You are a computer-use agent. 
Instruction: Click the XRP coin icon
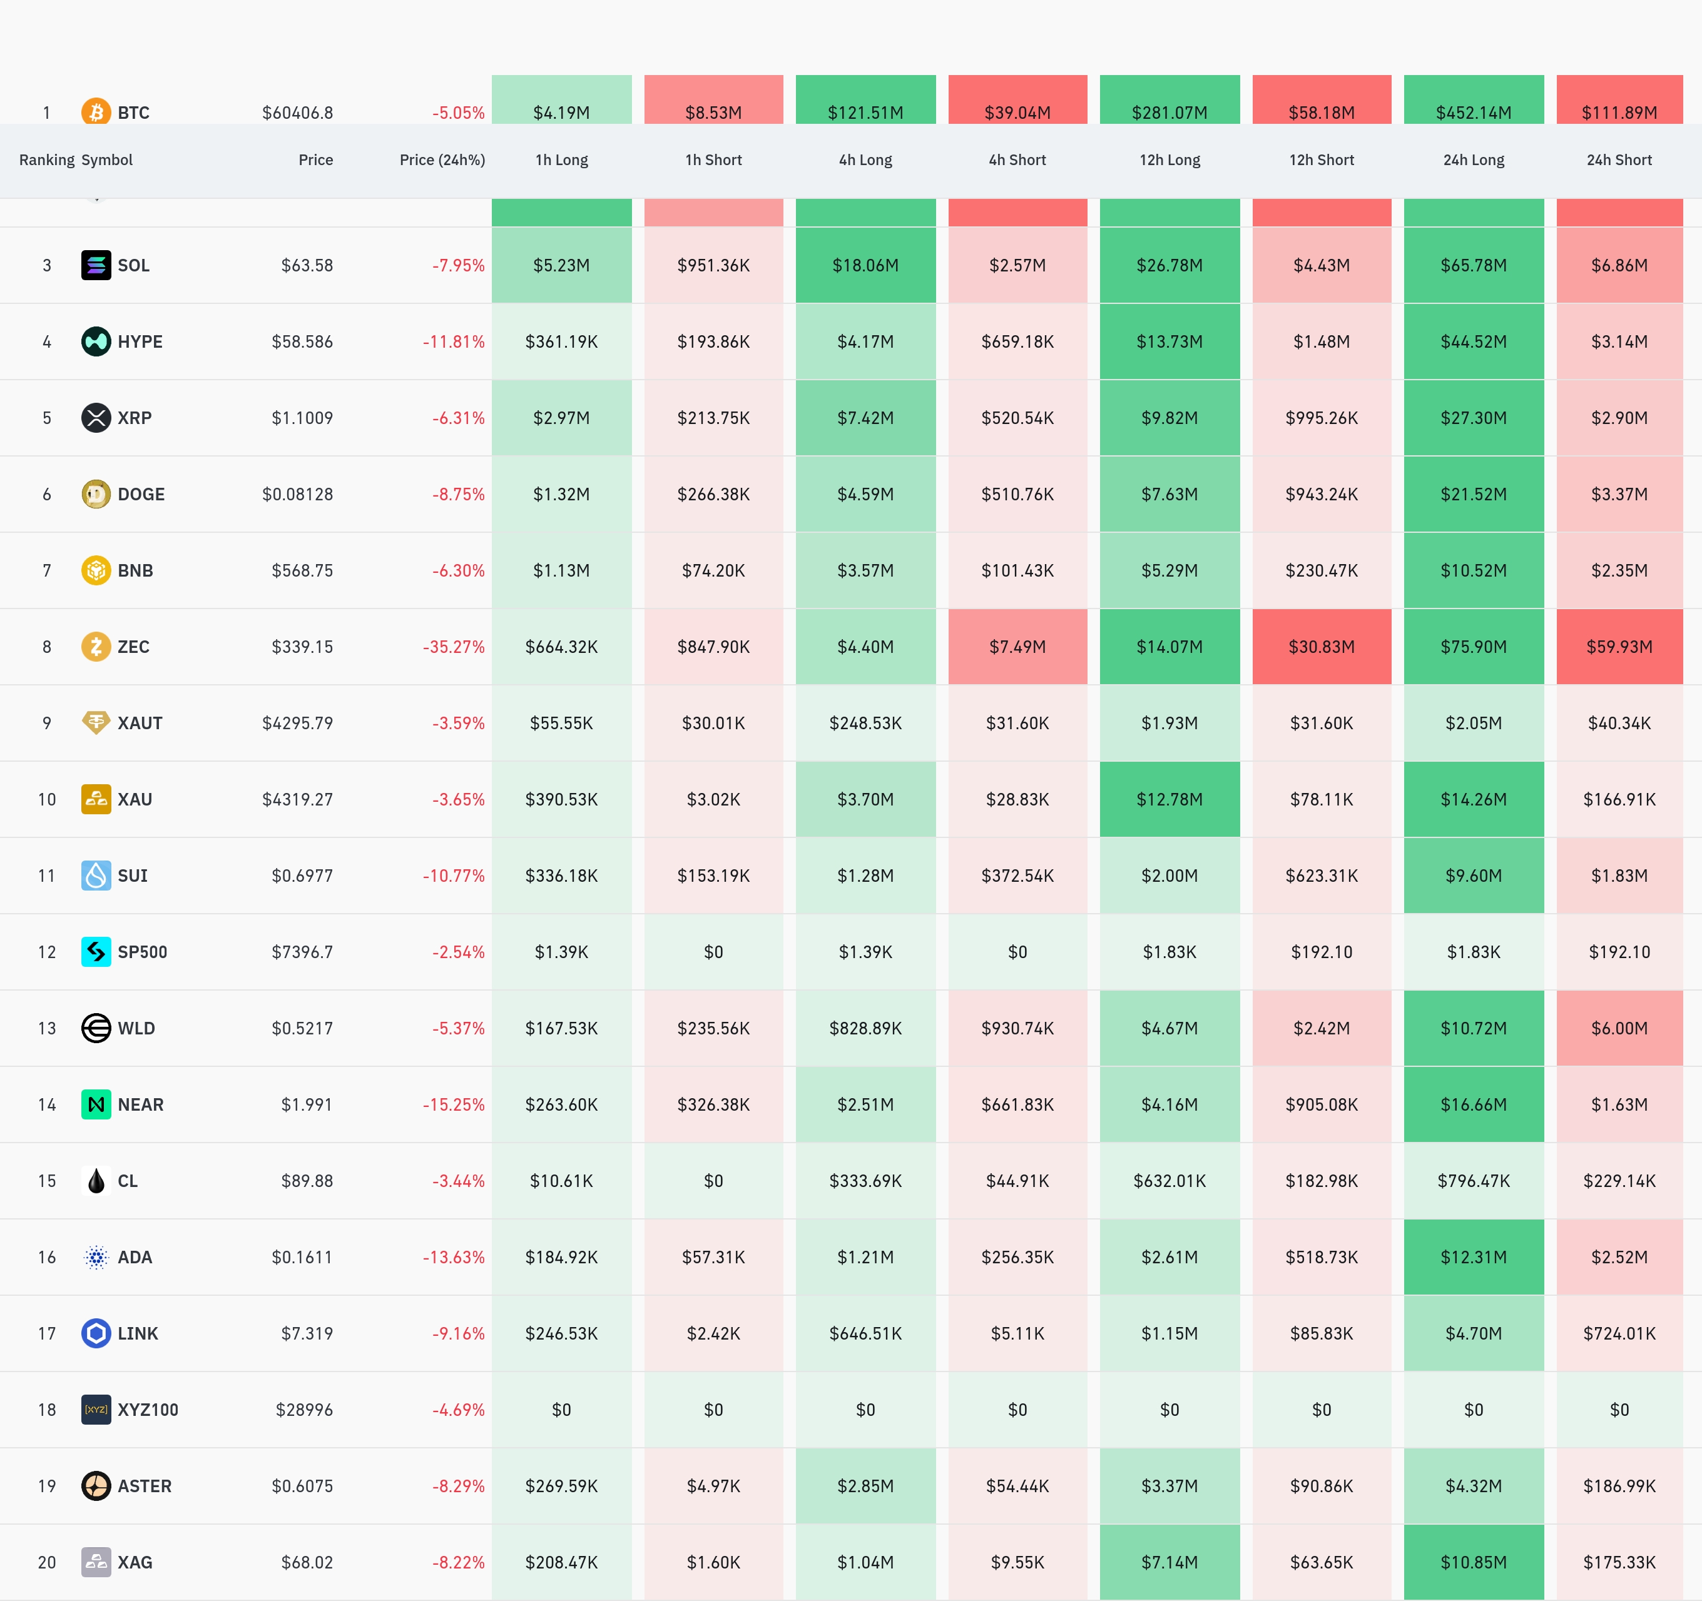(96, 418)
